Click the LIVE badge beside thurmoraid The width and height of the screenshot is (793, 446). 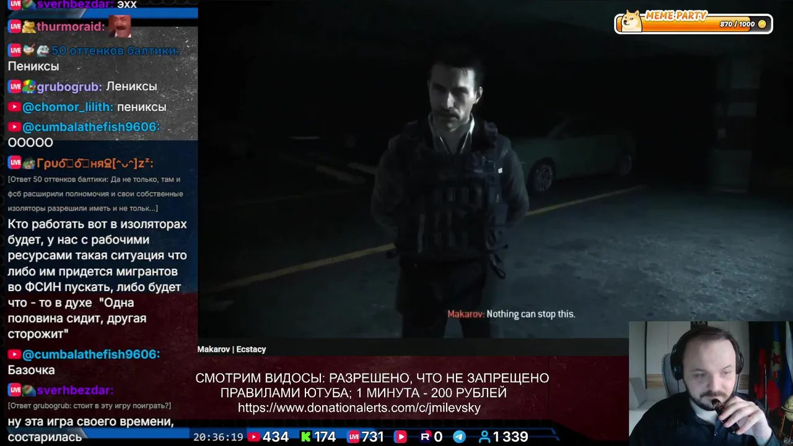pos(15,26)
